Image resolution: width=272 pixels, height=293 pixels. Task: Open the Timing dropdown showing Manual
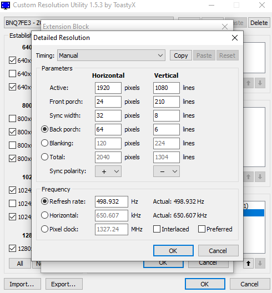pos(111,55)
